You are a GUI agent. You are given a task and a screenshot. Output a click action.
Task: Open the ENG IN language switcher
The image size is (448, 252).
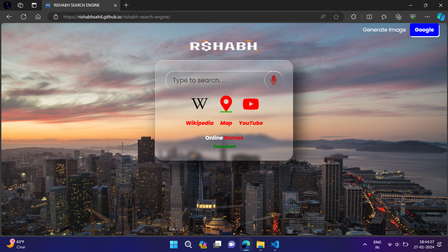point(377,244)
